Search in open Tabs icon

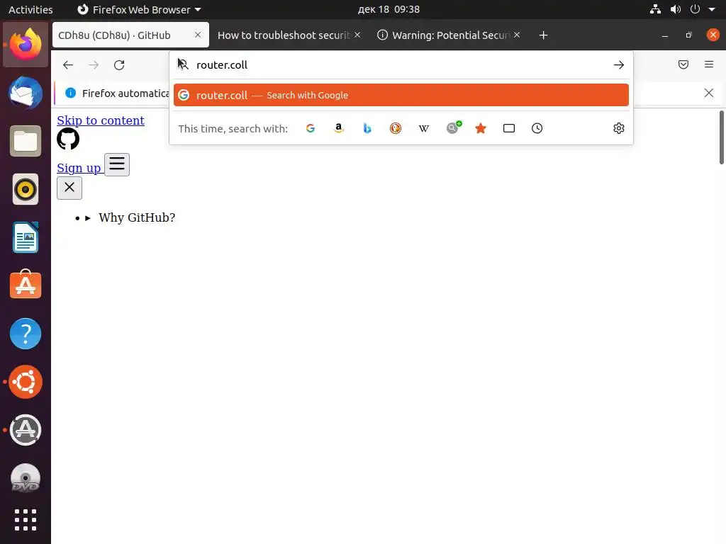tap(509, 128)
